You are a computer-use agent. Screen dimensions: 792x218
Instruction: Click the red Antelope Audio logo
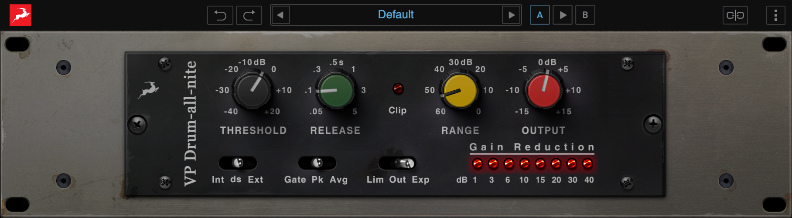point(20,15)
